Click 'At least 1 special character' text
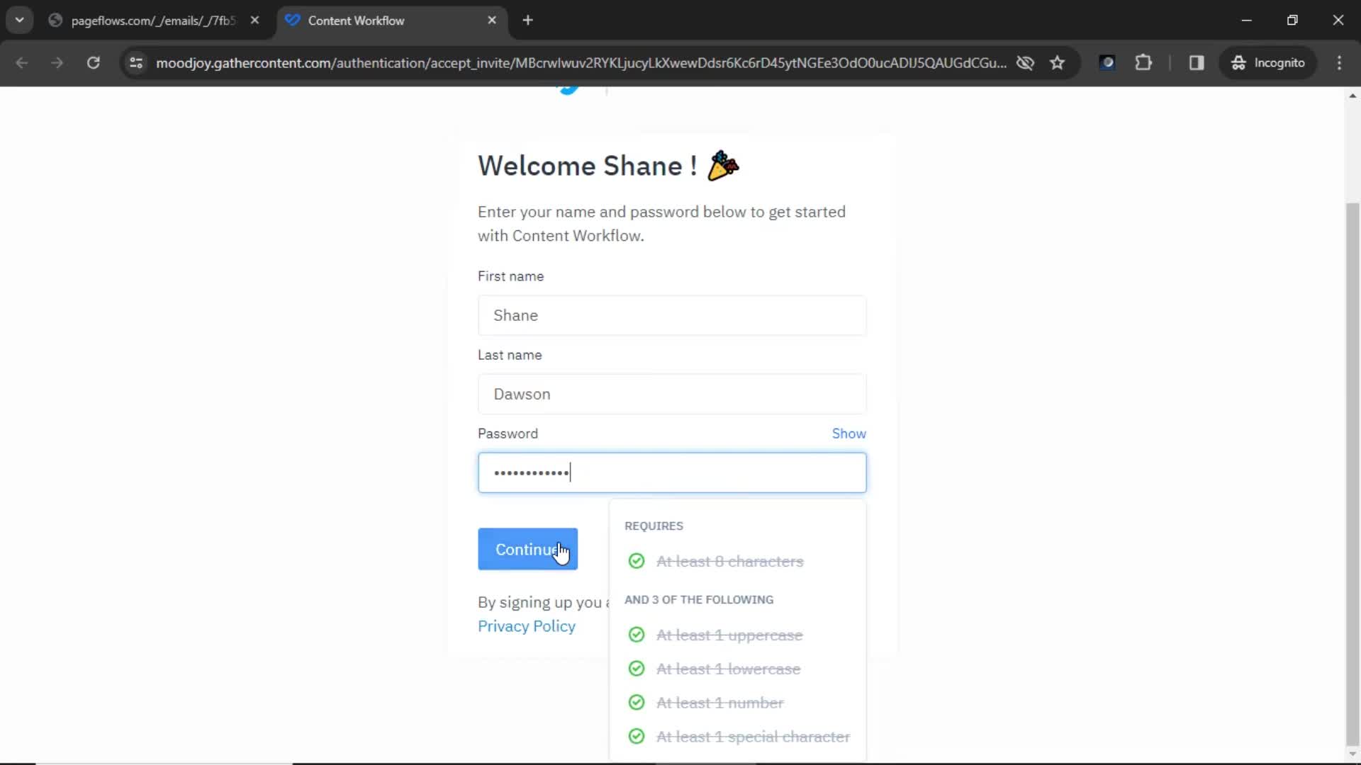 [753, 737]
